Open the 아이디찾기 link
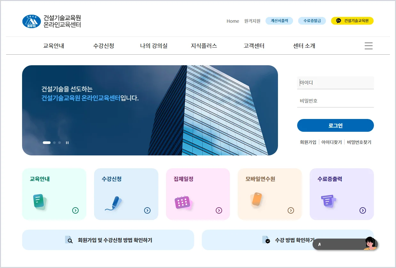This screenshot has height=268, width=396. point(332,142)
